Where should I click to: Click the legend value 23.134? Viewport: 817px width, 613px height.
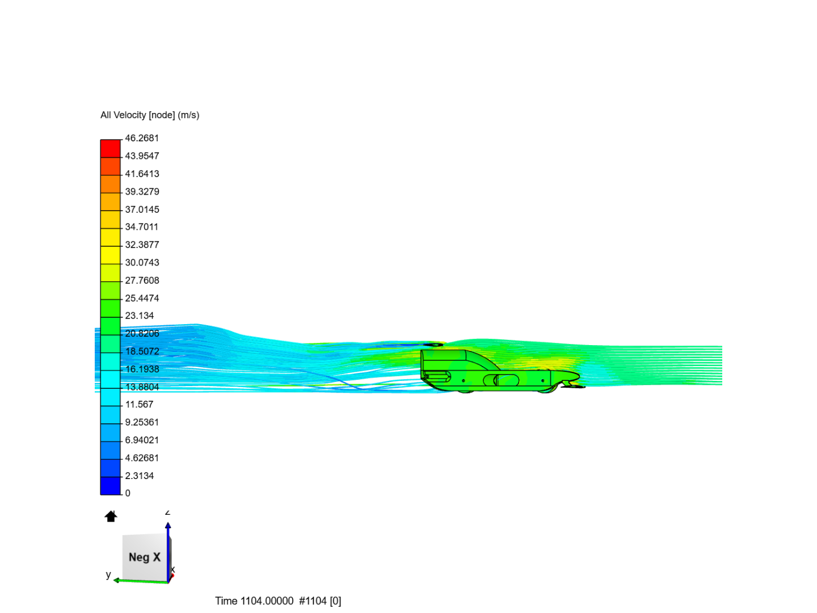coord(140,316)
